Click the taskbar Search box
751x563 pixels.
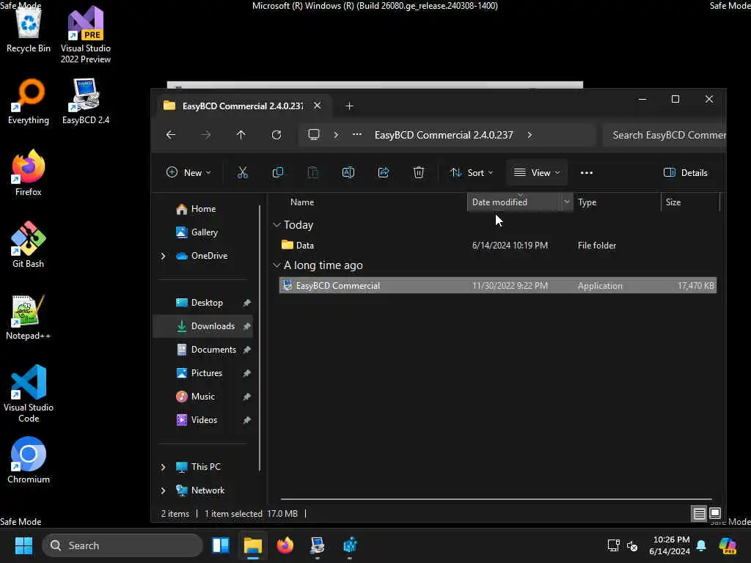(x=122, y=545)
